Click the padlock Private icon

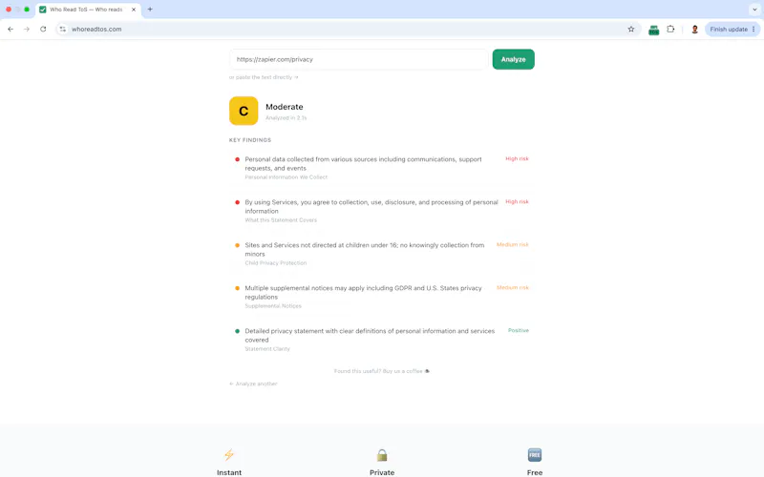(382, 455)
